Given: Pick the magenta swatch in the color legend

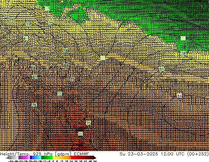Looking at the screenshot, I should [26, 158].
